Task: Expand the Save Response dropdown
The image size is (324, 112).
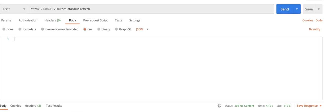Action: 320,106
